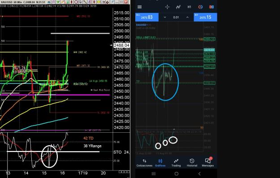The width and height of the screenshot is (280, 178).
Task: Click the 2500.00 price axis label
Action: (121, 31)
